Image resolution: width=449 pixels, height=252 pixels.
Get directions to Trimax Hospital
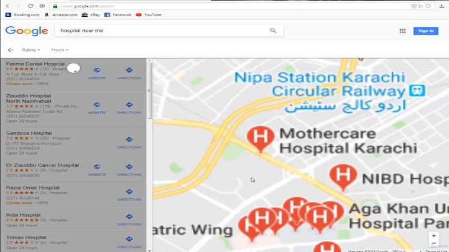[129, 242]
